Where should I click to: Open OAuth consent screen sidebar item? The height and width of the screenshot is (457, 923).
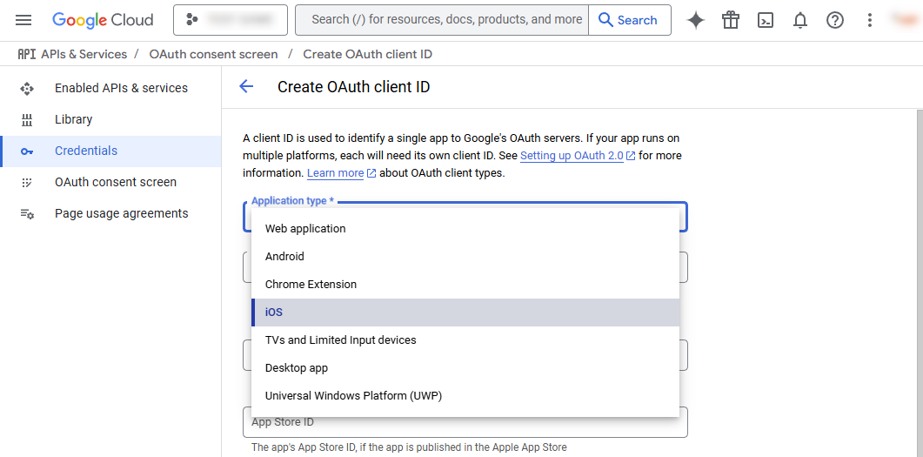tap(110, 182)
